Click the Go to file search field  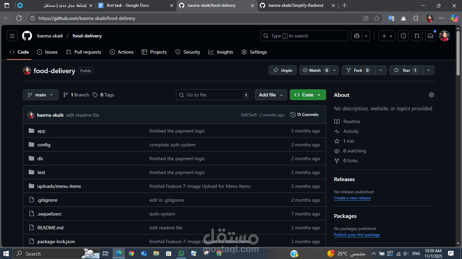(x=213, y=95)
